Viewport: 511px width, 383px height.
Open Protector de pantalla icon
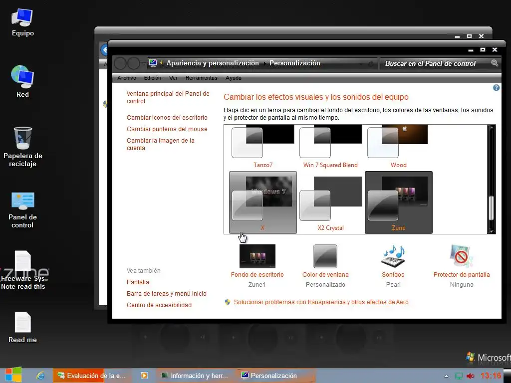pyautogui.click(x=461, y=256)
